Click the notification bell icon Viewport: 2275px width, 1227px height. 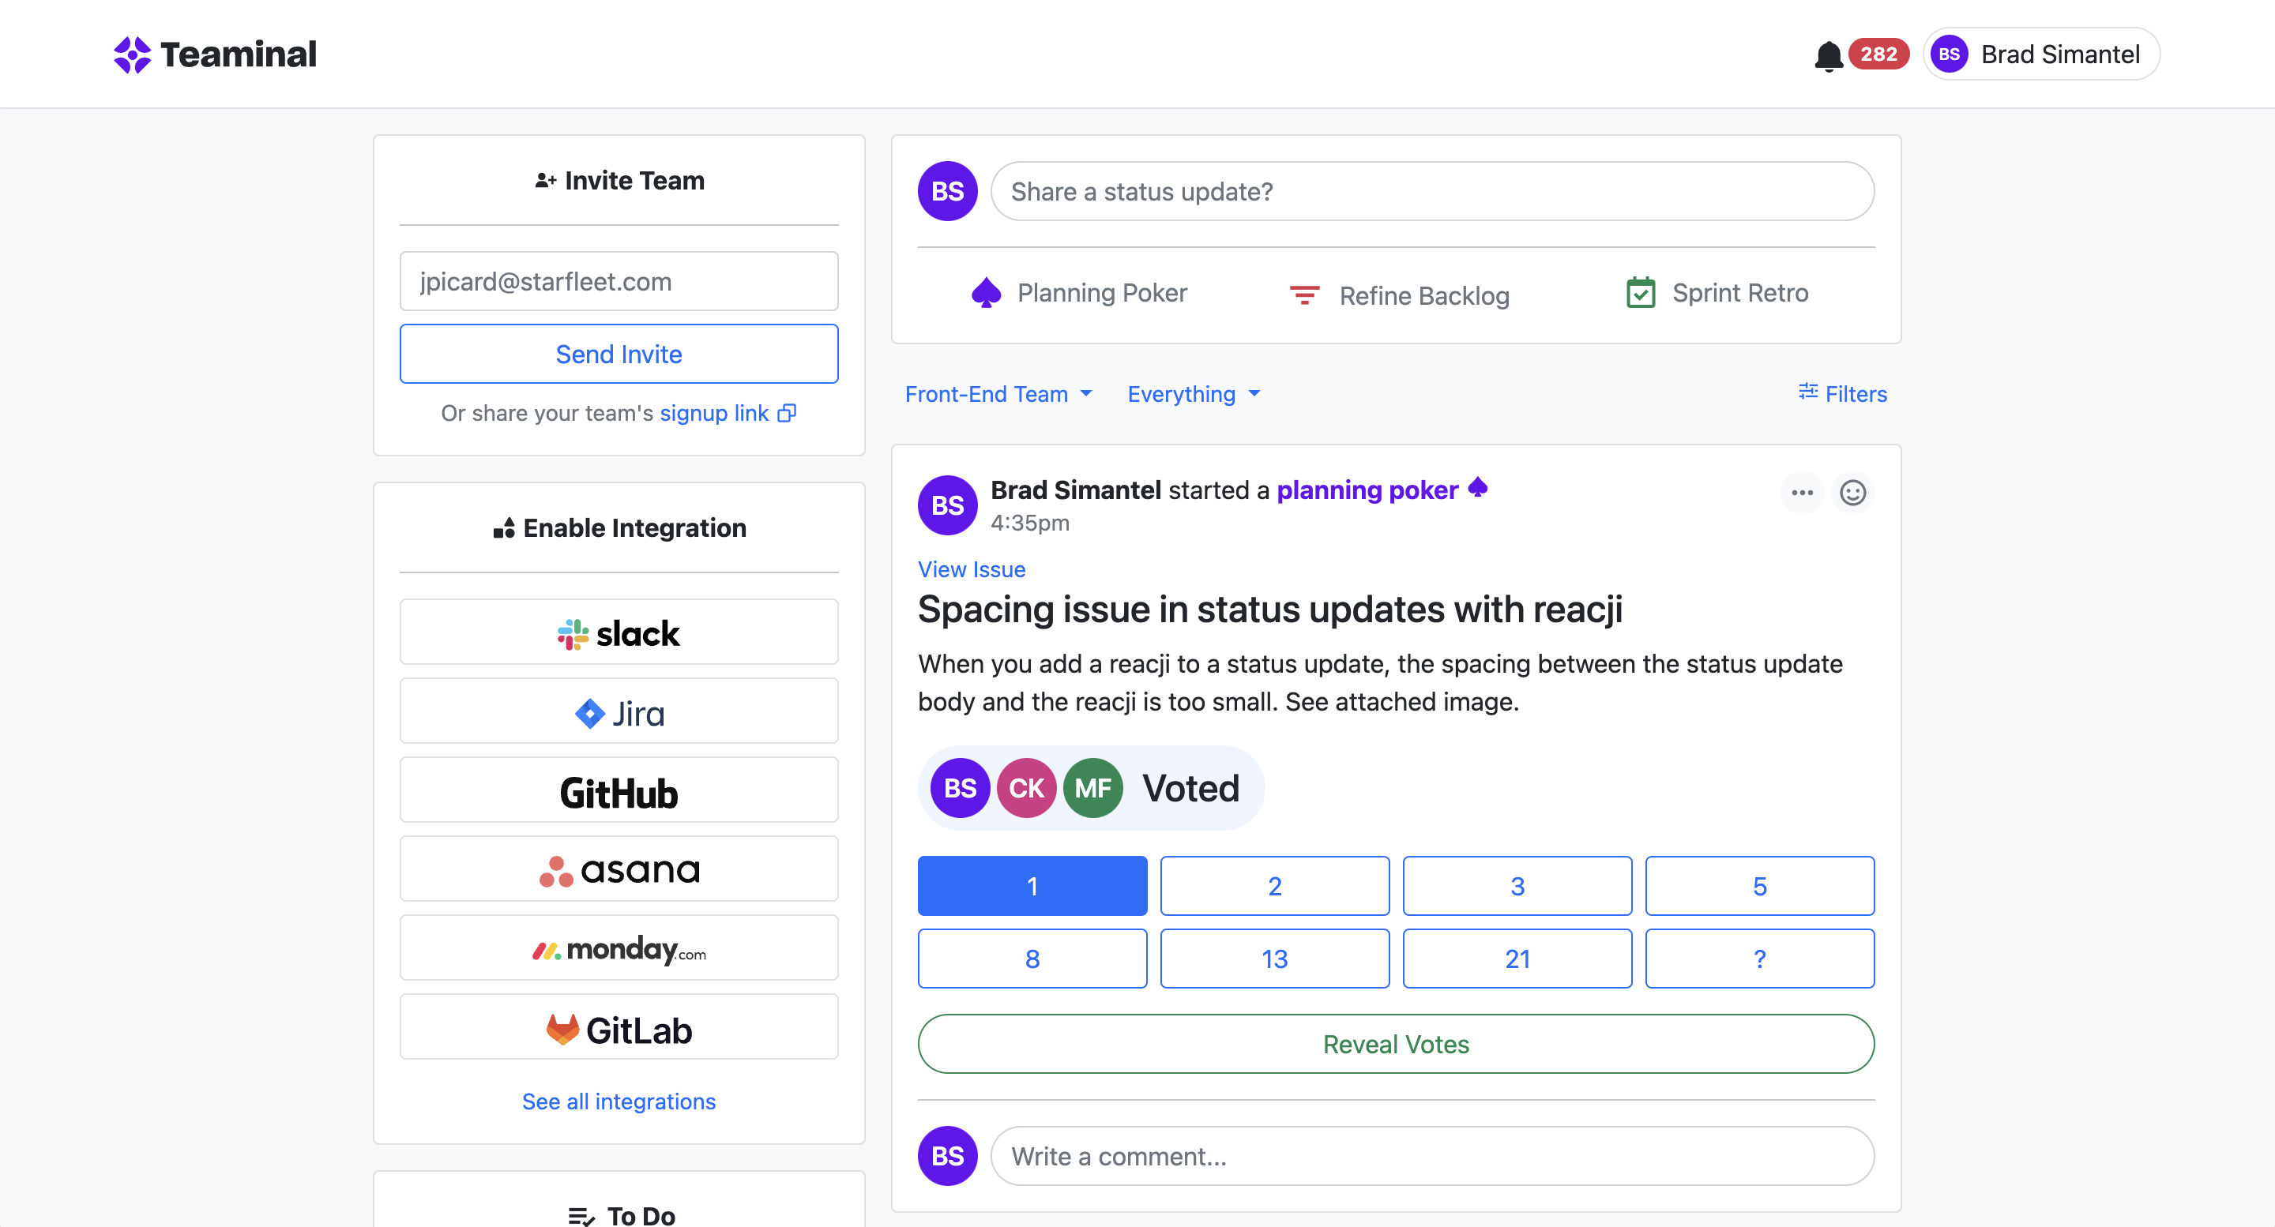coord(1828,55)
